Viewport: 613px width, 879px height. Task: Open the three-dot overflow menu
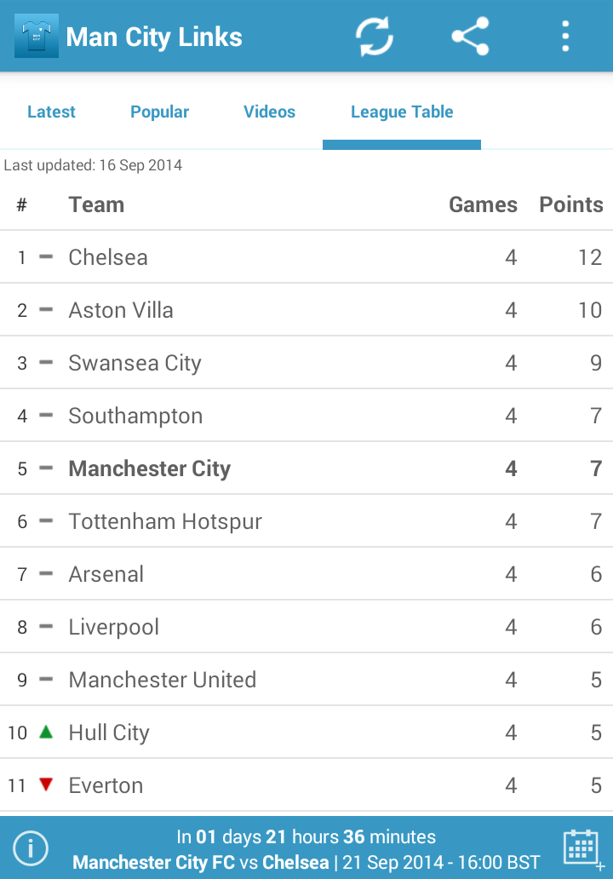tap(565, 37)
